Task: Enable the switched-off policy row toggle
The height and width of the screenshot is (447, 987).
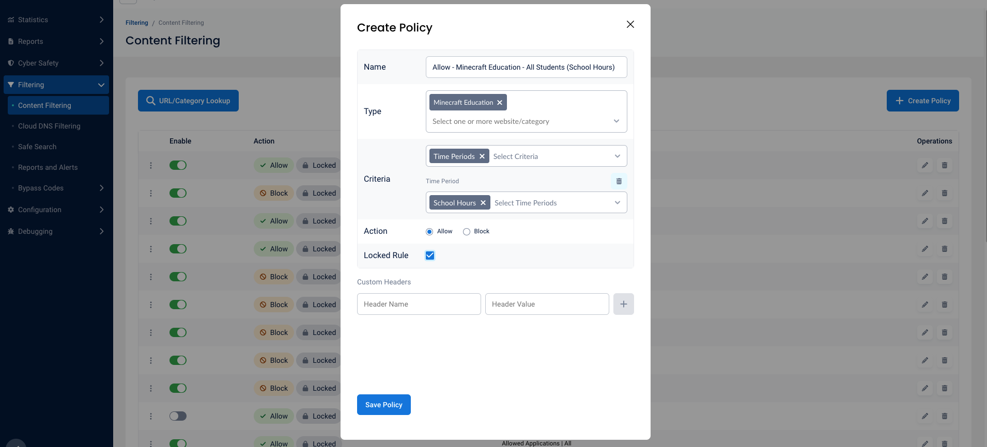Action: coord(178,416)
